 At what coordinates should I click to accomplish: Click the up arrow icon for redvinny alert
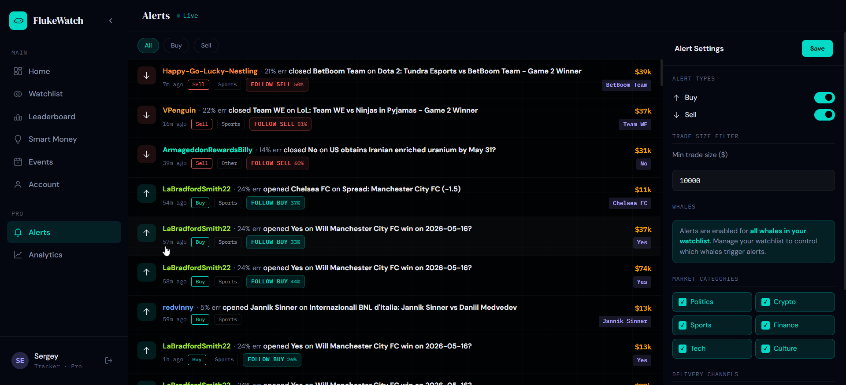tap(147, 312)
